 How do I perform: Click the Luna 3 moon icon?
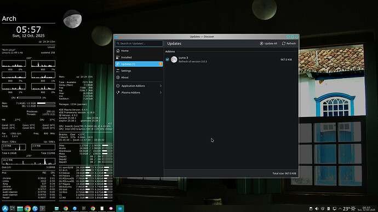pos(174,60)
